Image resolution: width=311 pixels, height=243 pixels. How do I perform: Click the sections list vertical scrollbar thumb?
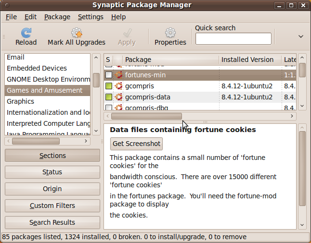[96, 80]
